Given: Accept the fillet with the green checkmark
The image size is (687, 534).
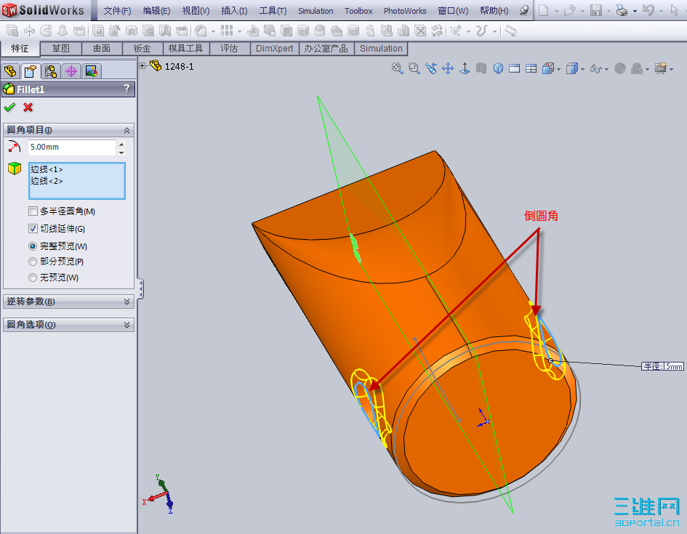Looking at the screenshot, I should (x=9, y=108).
